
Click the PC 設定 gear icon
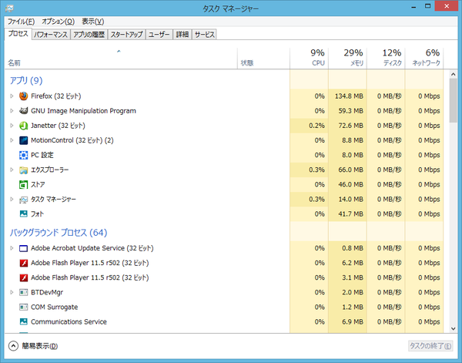(x=23, y=155)
